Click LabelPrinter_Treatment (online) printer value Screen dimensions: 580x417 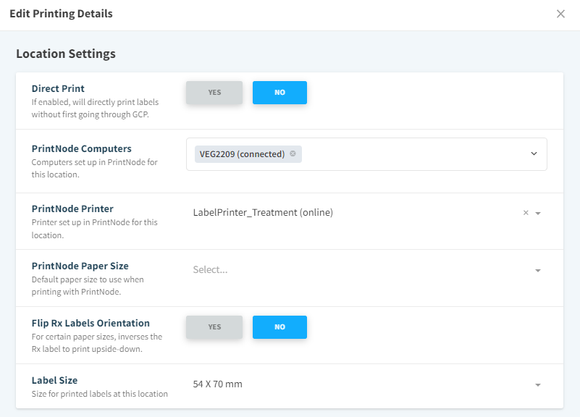pos(263,213)
